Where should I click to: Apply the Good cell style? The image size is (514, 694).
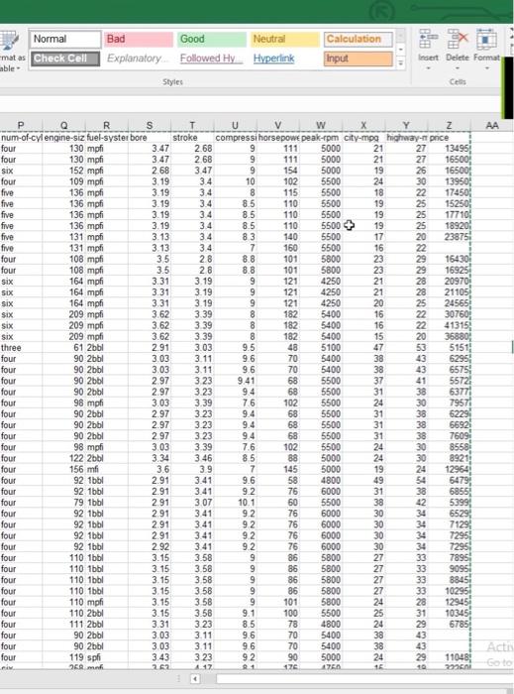pyautogui.click(x=211, y=39)
